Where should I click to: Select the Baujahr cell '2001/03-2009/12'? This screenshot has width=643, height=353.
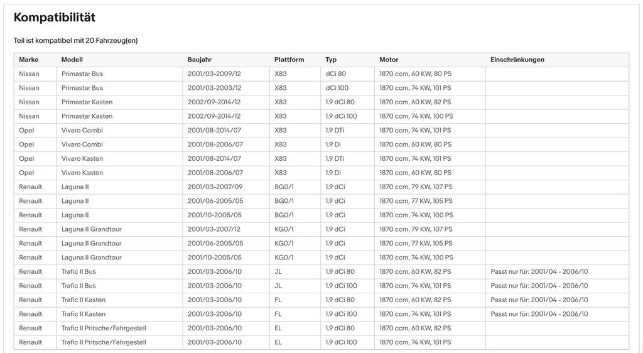(x=215, y=73)
